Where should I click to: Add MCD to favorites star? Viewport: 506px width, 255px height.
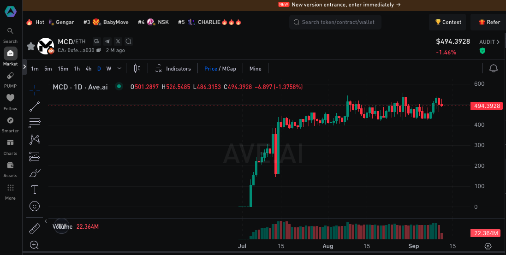30,46
